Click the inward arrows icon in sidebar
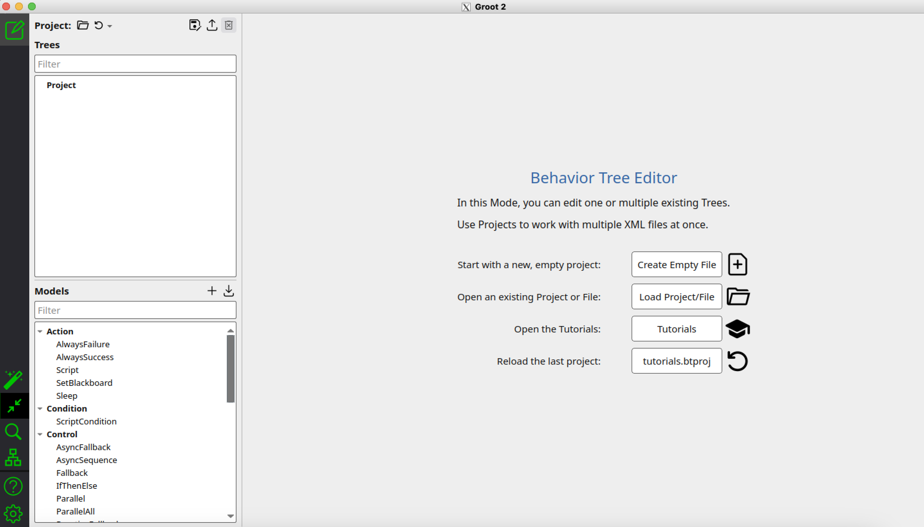 [x=14, y=405]
